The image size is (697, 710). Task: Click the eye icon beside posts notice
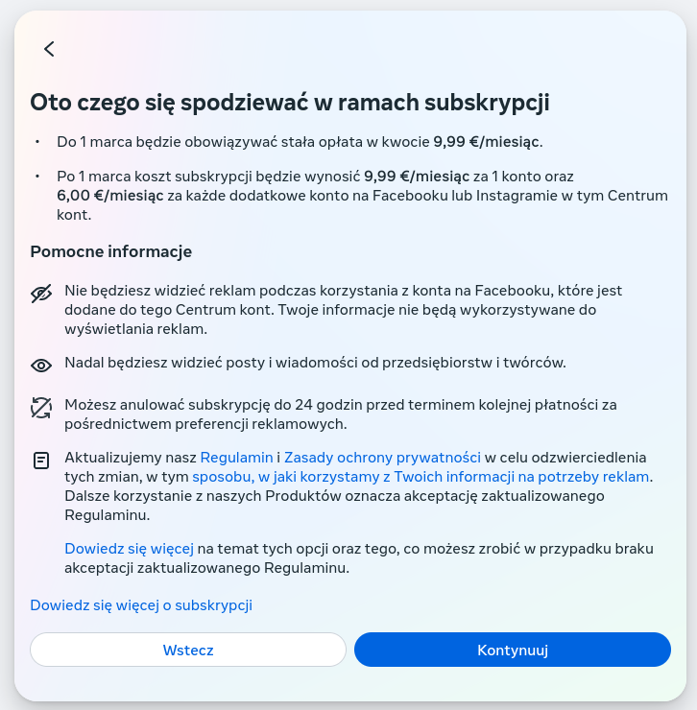(41, 365)
